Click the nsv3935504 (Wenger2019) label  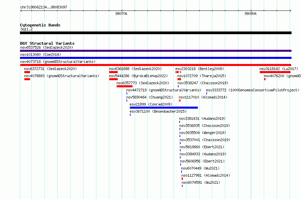203,133
